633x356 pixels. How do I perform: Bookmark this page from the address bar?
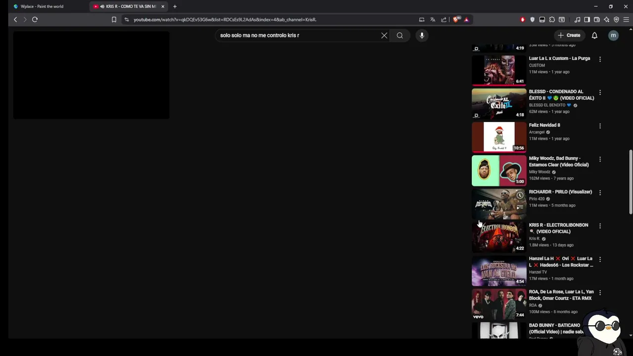pos(114,19)
